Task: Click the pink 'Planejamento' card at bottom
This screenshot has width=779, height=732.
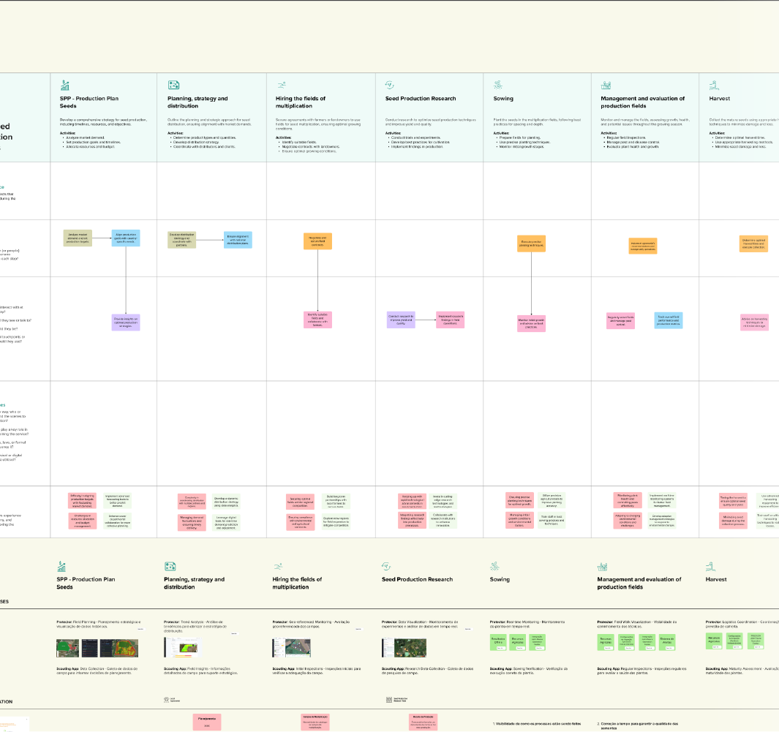Action: click(207, 722)
